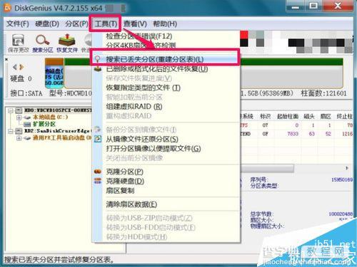Select RD2:SanDiskCruzerEdge in the tree
Image resolution: width=357 pixels, height=267 pixels.
[x=57, y=131]
